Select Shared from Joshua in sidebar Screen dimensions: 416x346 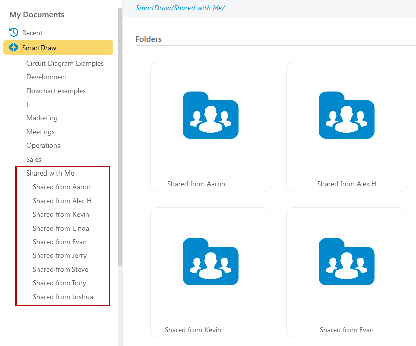tap(63, 297)
